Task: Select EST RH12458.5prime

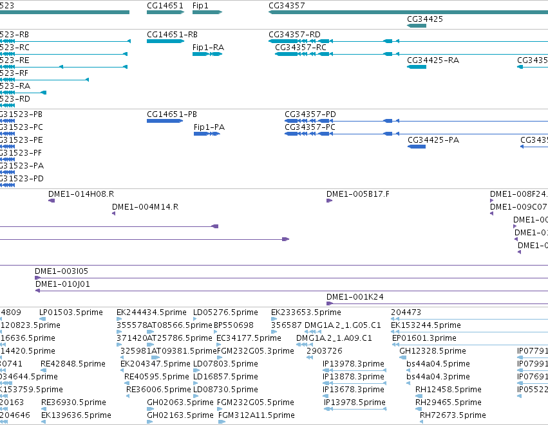Action: pyautogui.click(x=448, y=390)
